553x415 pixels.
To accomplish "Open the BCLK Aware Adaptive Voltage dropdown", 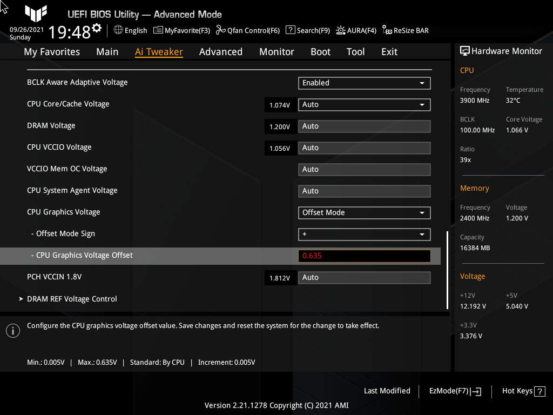I will [364, 83].
